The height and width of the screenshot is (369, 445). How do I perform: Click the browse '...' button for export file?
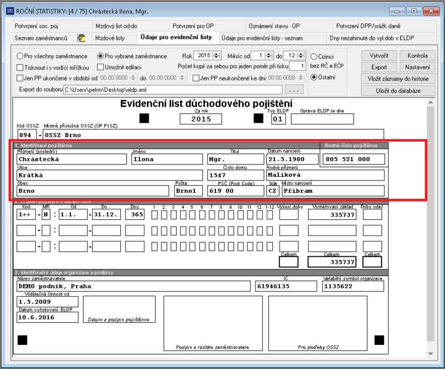tap(294, 90)
